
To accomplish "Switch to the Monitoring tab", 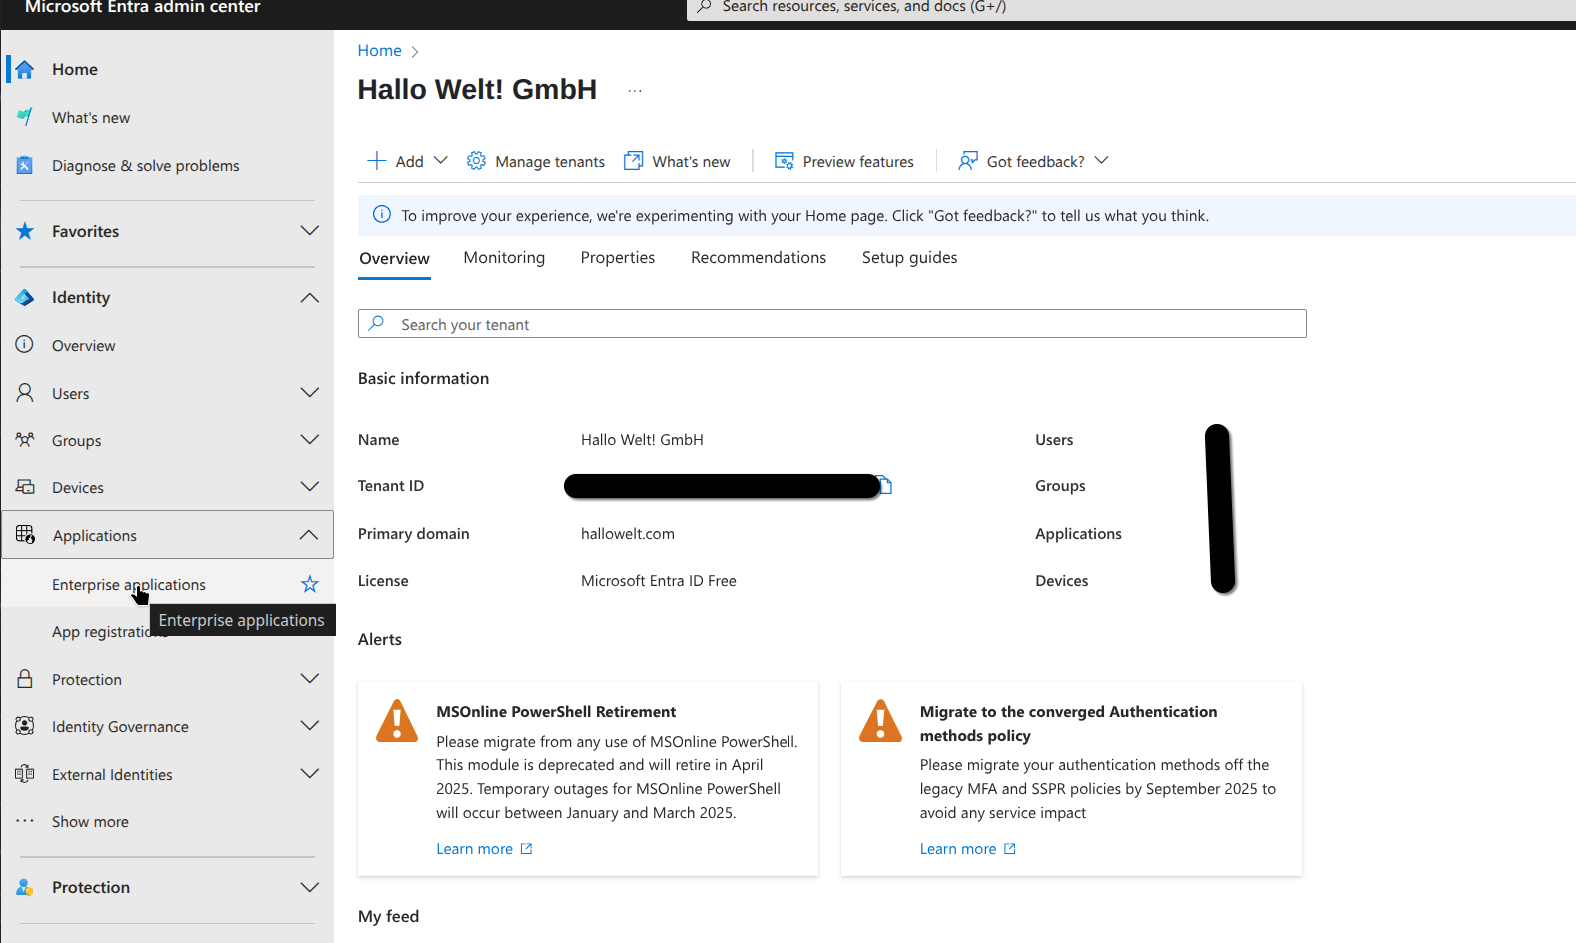I will tap(504, 258).
